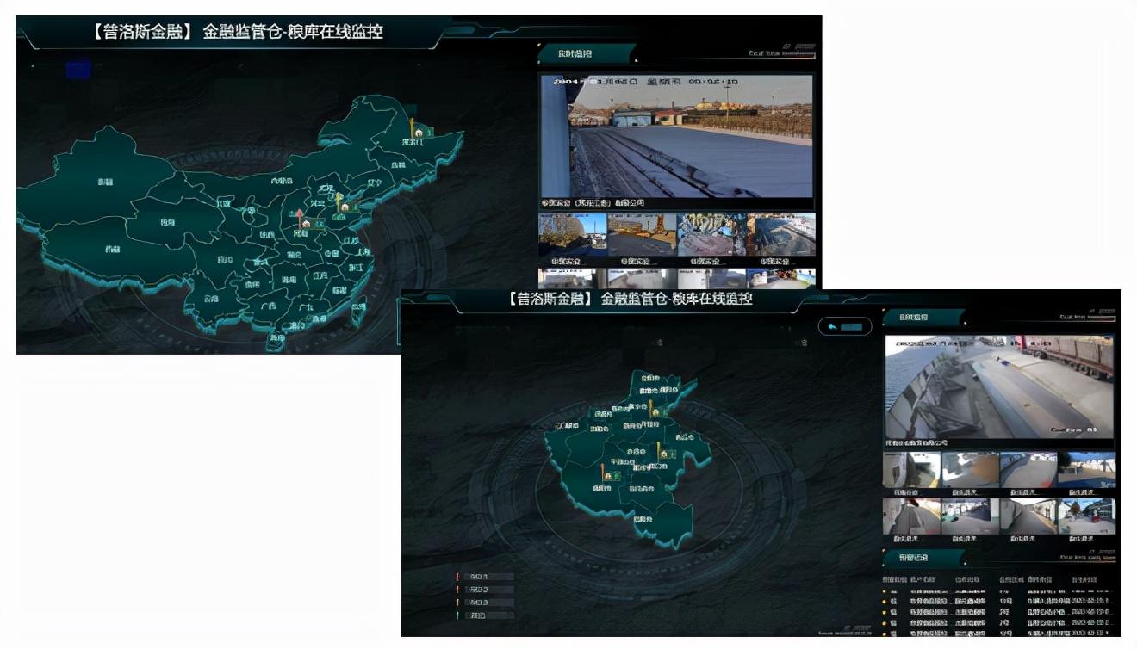Click Xinyang, the southernmost city on the Henan map
1137x649 pixels.
642,519
